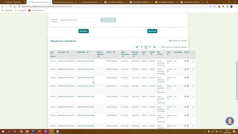
Task: Open the Favoris gérés bookmark folder
Action: 21,10
